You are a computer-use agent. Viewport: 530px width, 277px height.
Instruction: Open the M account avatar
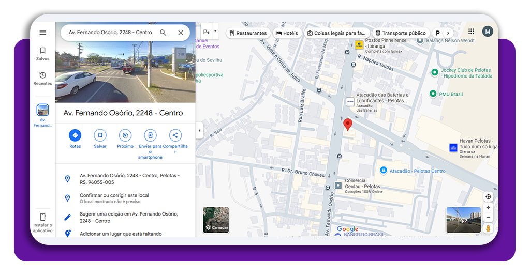click(488, 32)
